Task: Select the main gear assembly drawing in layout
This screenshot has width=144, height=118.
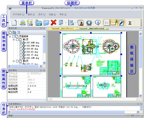Action: click(x=91, y=54)
